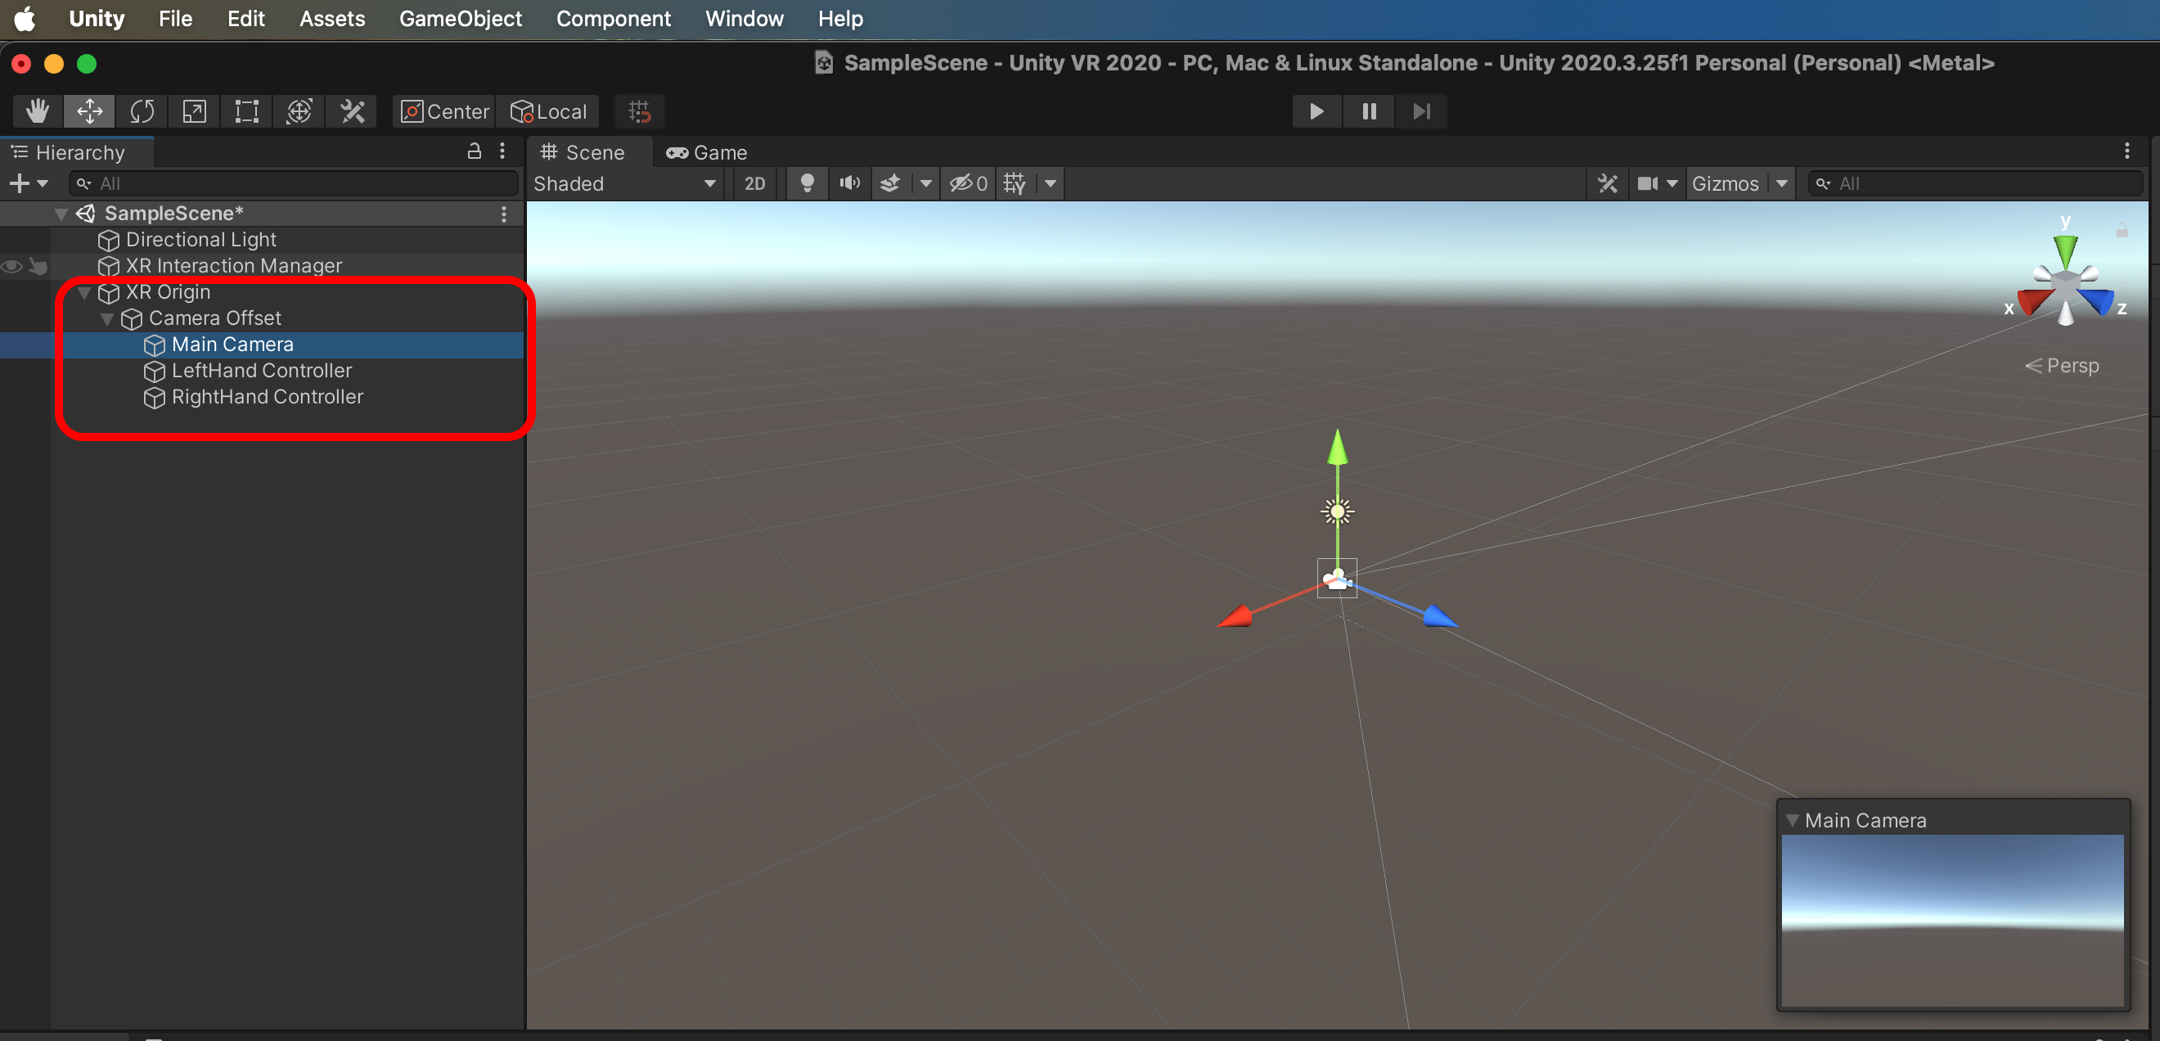The image size is (2160, 1041).
Task: Toggle 2D view mode
Action: [x=754, y=183]
